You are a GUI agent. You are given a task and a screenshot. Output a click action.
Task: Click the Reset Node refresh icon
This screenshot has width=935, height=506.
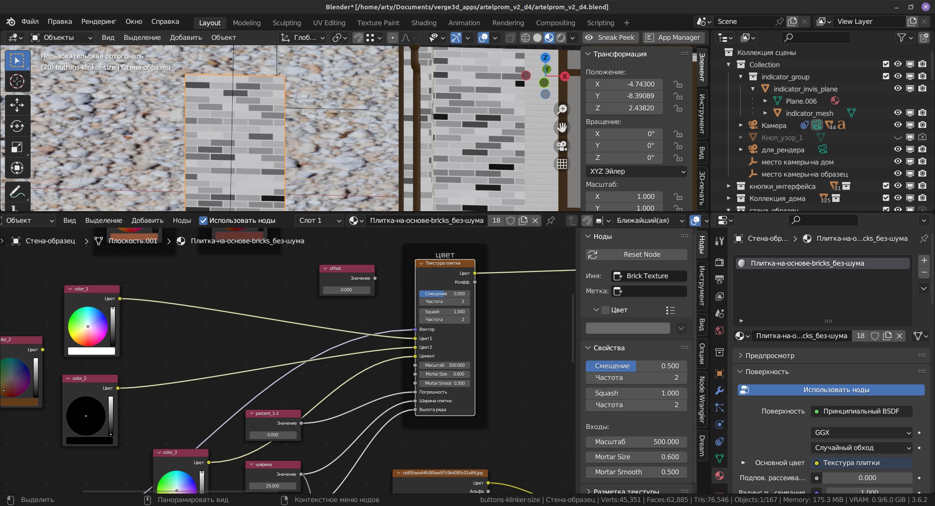tap(593, 254)
